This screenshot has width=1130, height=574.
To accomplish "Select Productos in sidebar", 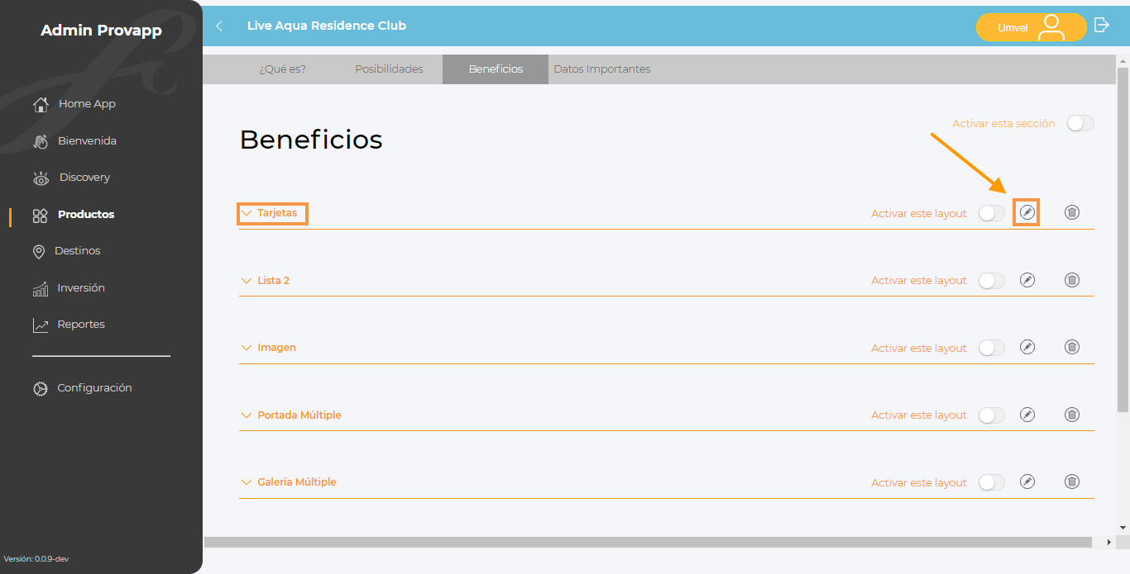I will click(86, 215).
